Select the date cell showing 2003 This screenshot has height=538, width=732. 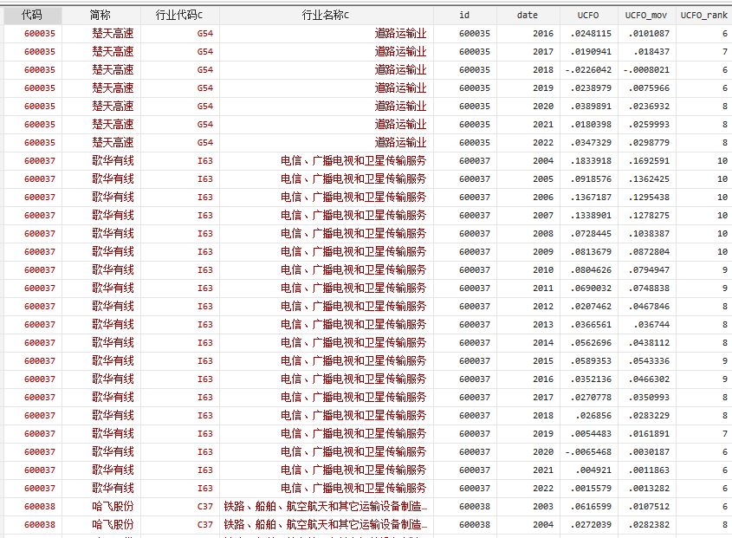click(x=542, y=506)
